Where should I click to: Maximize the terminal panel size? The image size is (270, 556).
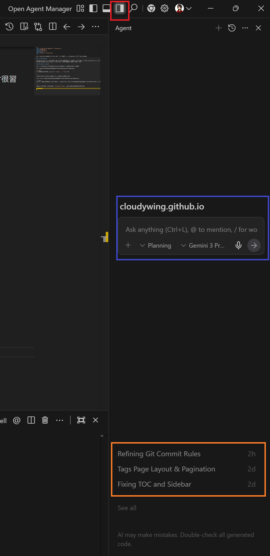81,420
